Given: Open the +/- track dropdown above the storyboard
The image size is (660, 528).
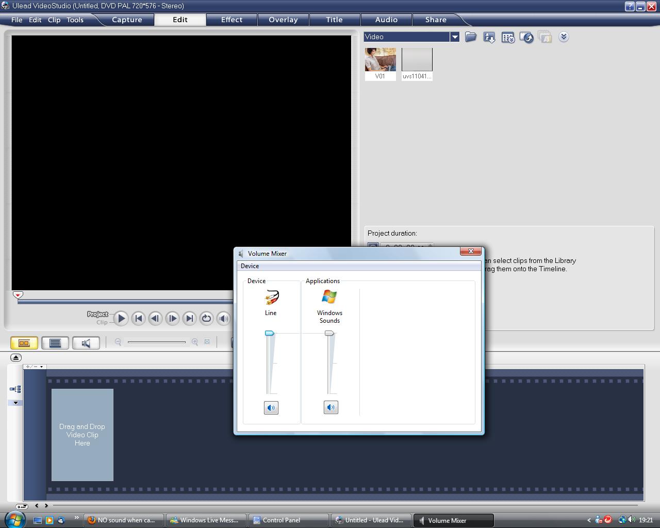Looking at the screenshot, I should [x=35, y=367].
